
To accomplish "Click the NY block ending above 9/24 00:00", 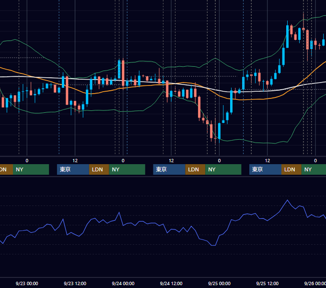I will coord(127,169).
